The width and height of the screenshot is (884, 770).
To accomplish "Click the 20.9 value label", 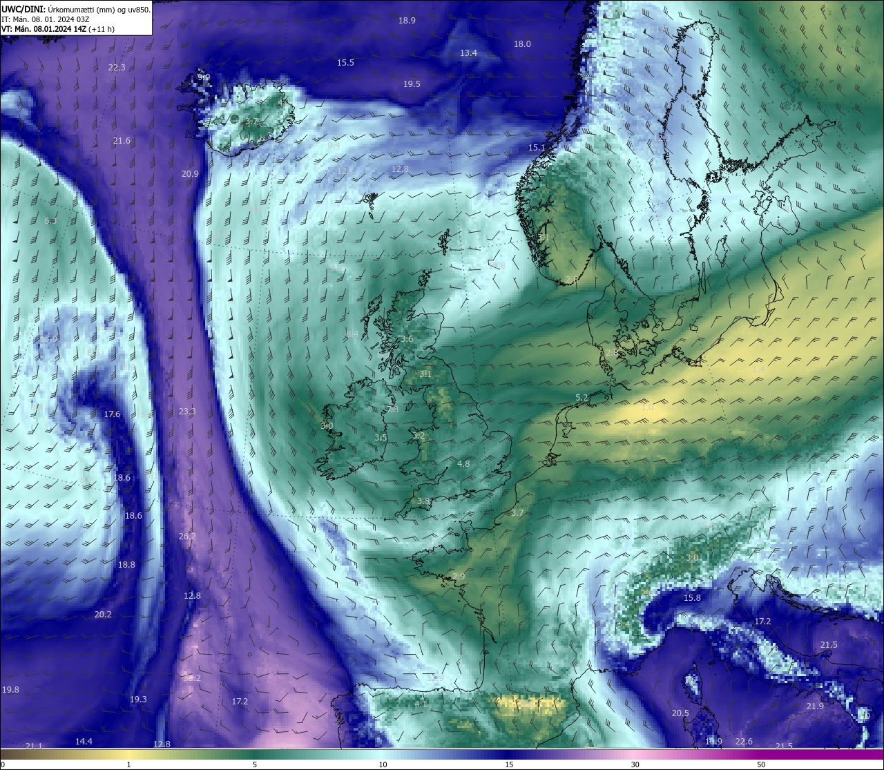I will pos(190,174).
